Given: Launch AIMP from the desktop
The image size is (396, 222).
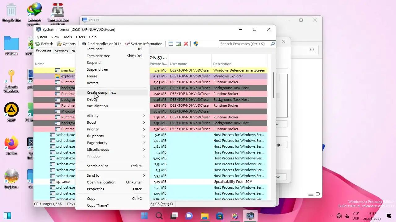Looking at the screenshot, I should 11,112.
